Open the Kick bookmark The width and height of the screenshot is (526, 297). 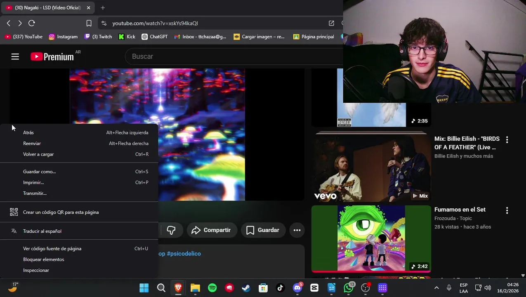coord(127,37)
